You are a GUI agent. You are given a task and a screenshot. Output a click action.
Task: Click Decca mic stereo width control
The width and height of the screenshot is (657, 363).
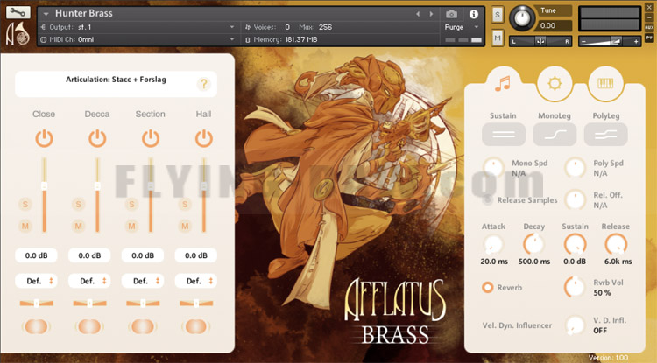[89, 326]
